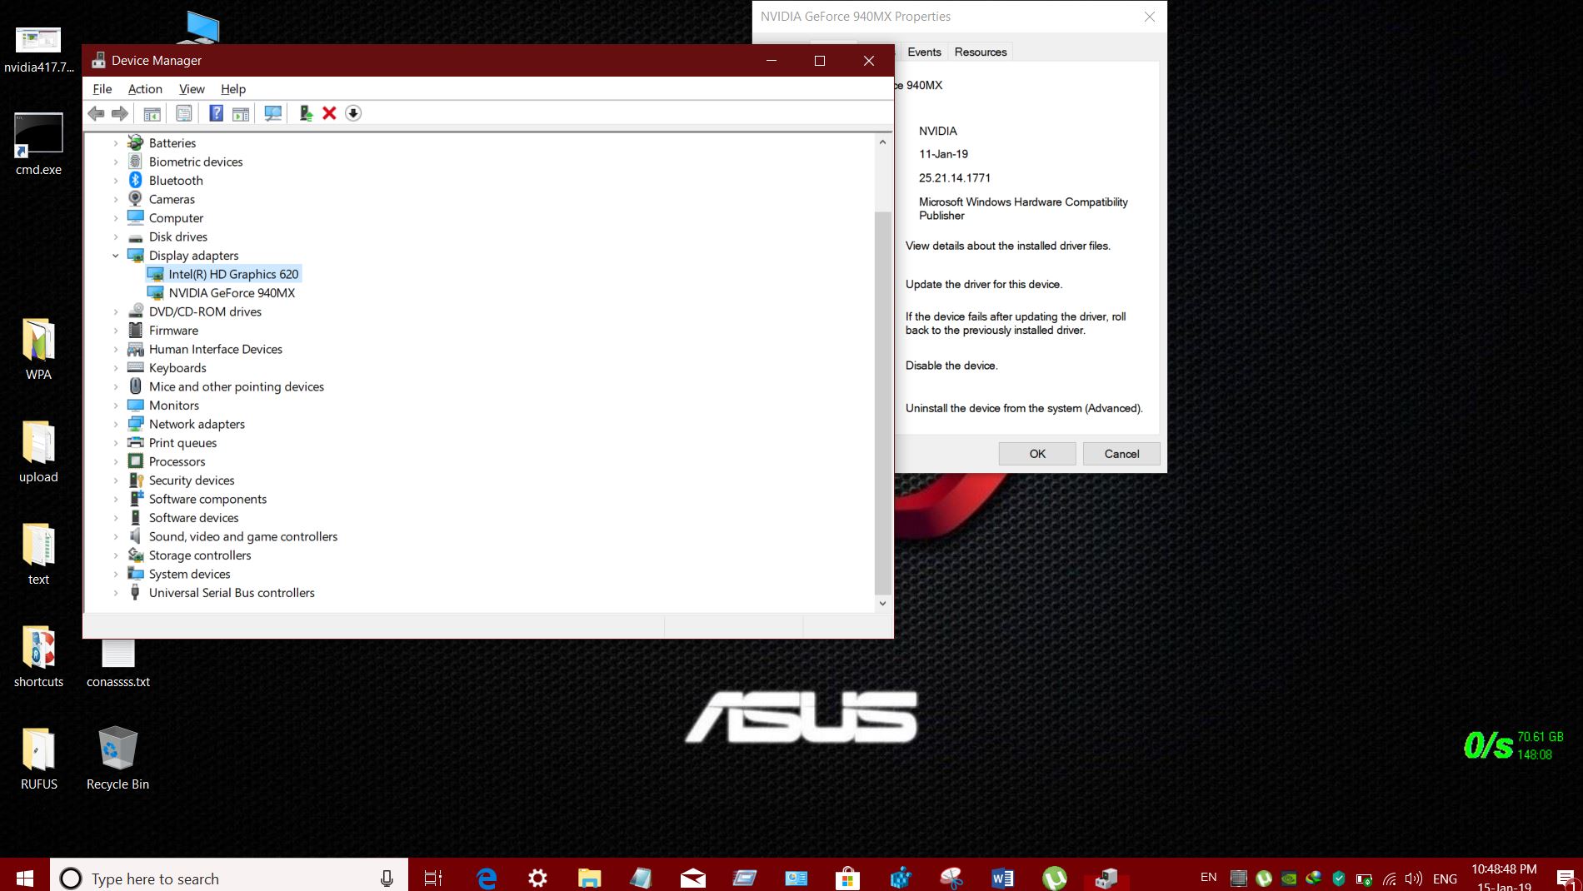Image resolution: width=1583 pixels, height=891 pixels.
Task: Open the View menu
Action: [192, 89]
